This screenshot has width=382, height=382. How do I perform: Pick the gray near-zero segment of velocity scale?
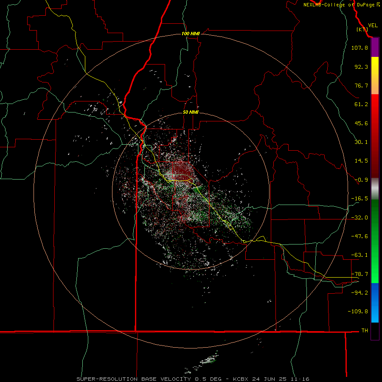click(x=375, y=189)
